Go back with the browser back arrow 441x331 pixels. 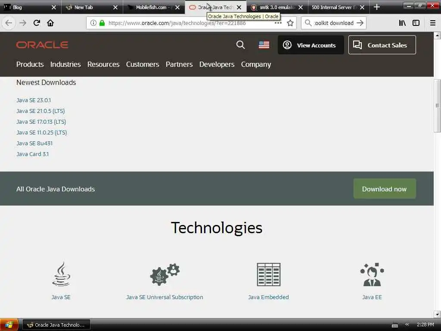(x=9, y=23)
